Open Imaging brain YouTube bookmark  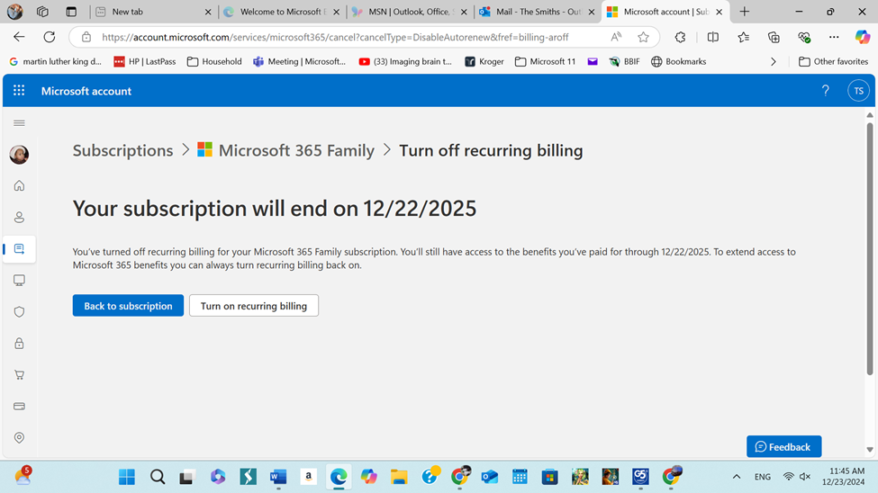[405, 61]
